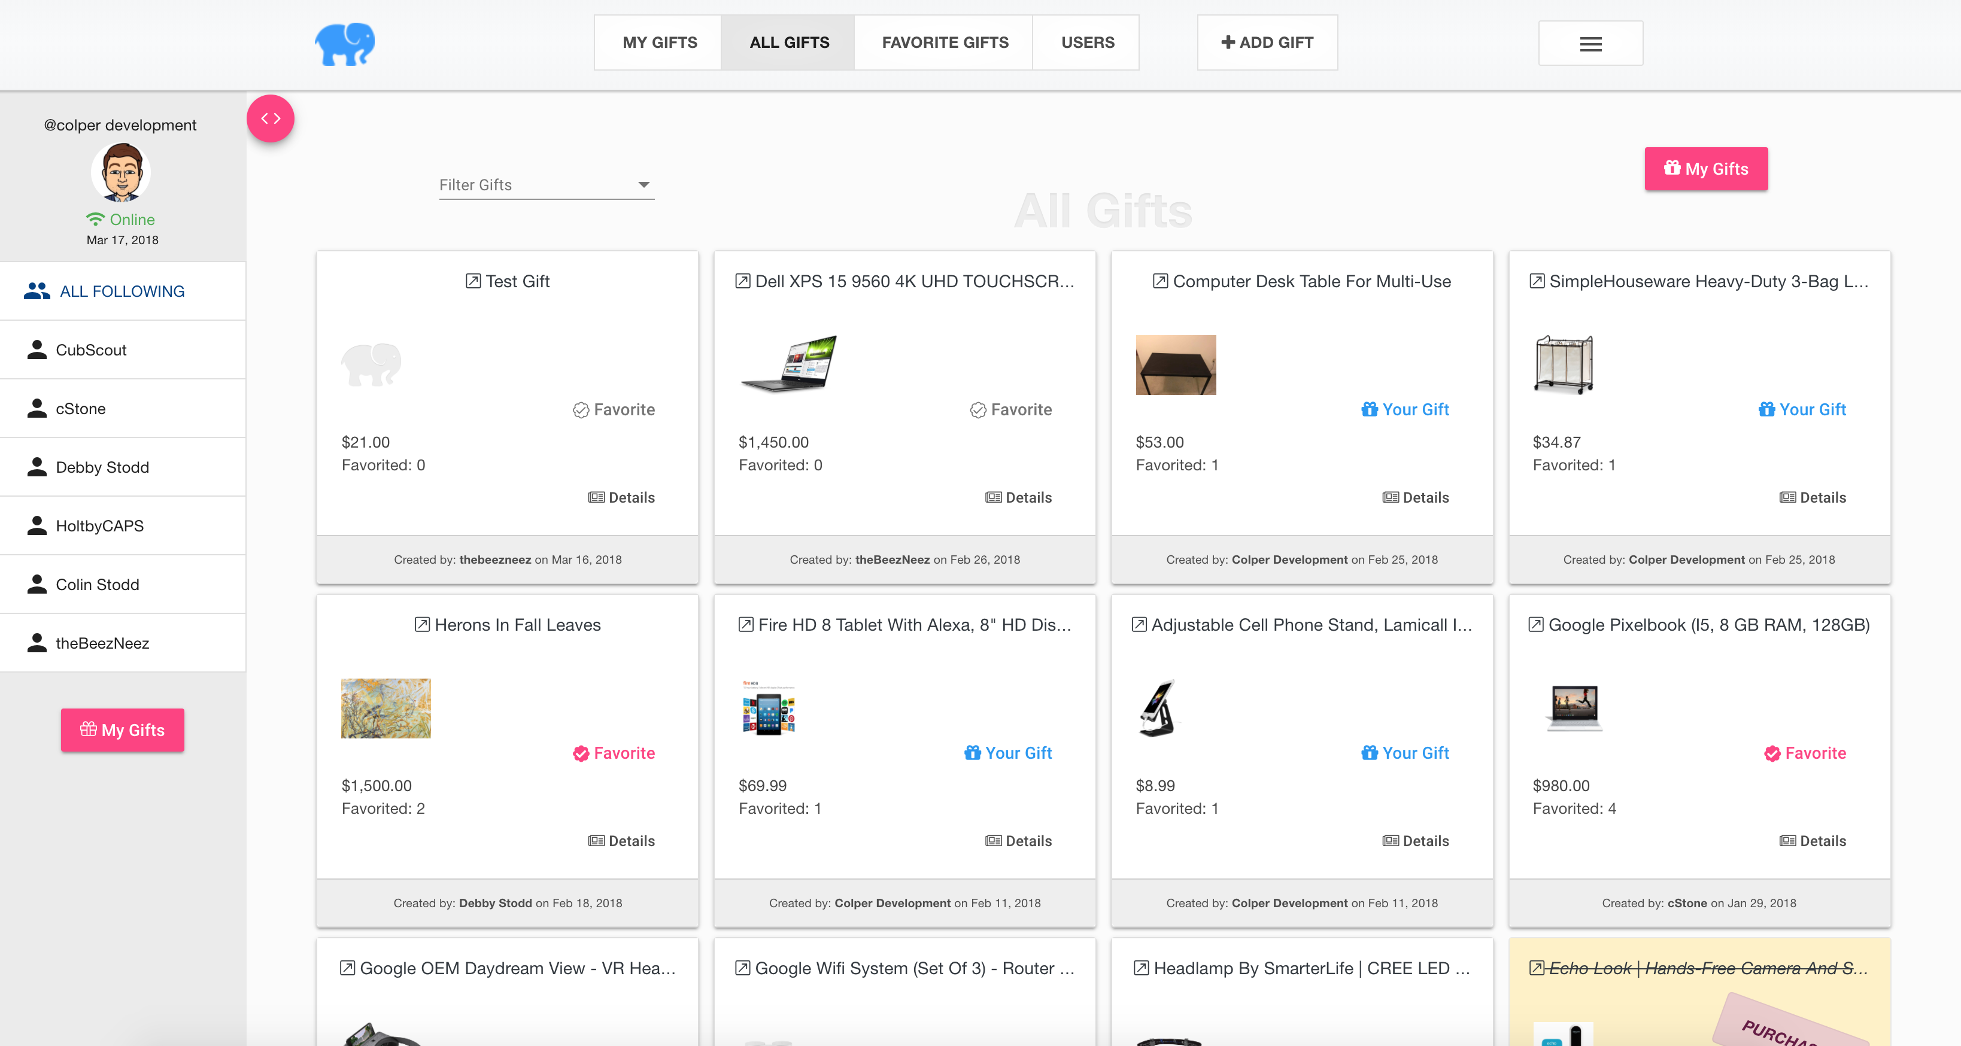Switch to the All Gifts tab
1961x1046 pixels.
pyautogui.click(x=789, y=42)
